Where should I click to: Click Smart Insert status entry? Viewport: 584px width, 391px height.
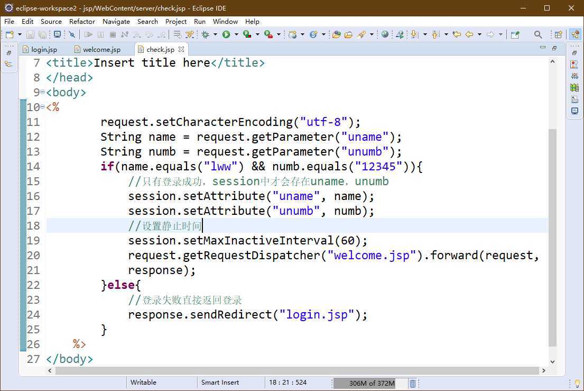click(x=220, y=383)
